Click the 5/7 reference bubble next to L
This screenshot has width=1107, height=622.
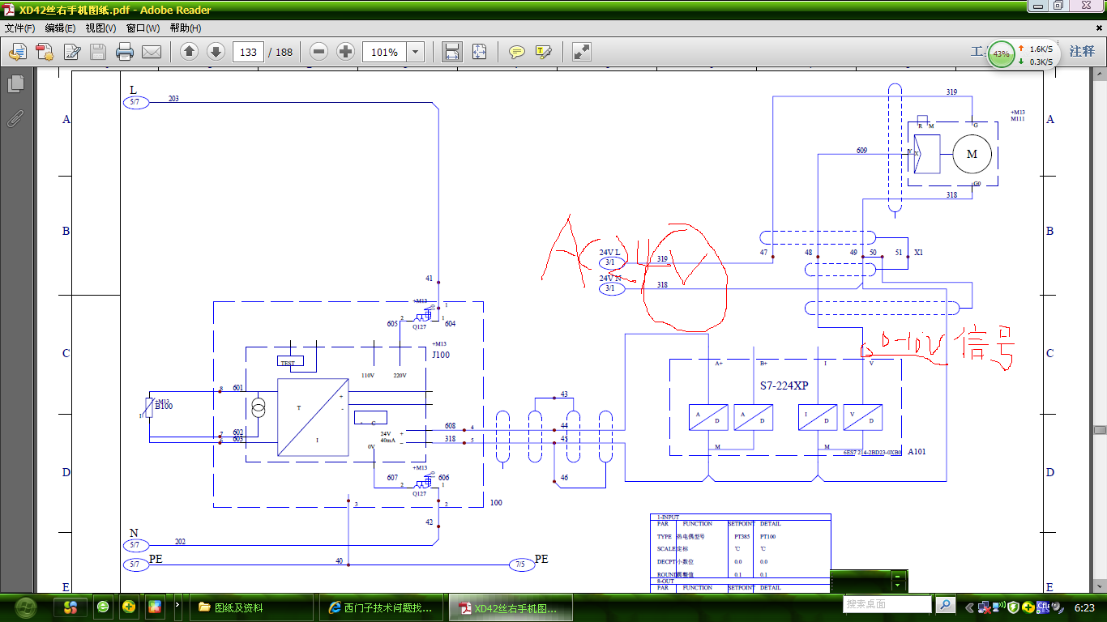point(136,102)
